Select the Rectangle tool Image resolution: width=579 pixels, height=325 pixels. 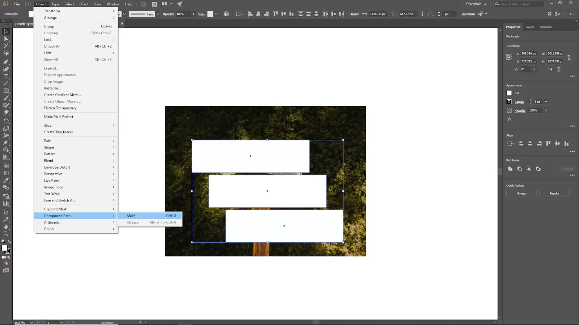click(6, 91)
